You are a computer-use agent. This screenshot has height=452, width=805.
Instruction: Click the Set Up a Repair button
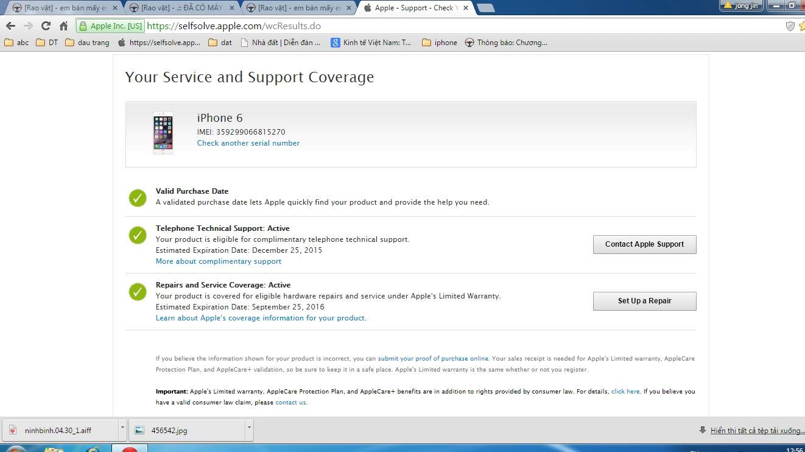pyautogui.click(x=644, y=301)
